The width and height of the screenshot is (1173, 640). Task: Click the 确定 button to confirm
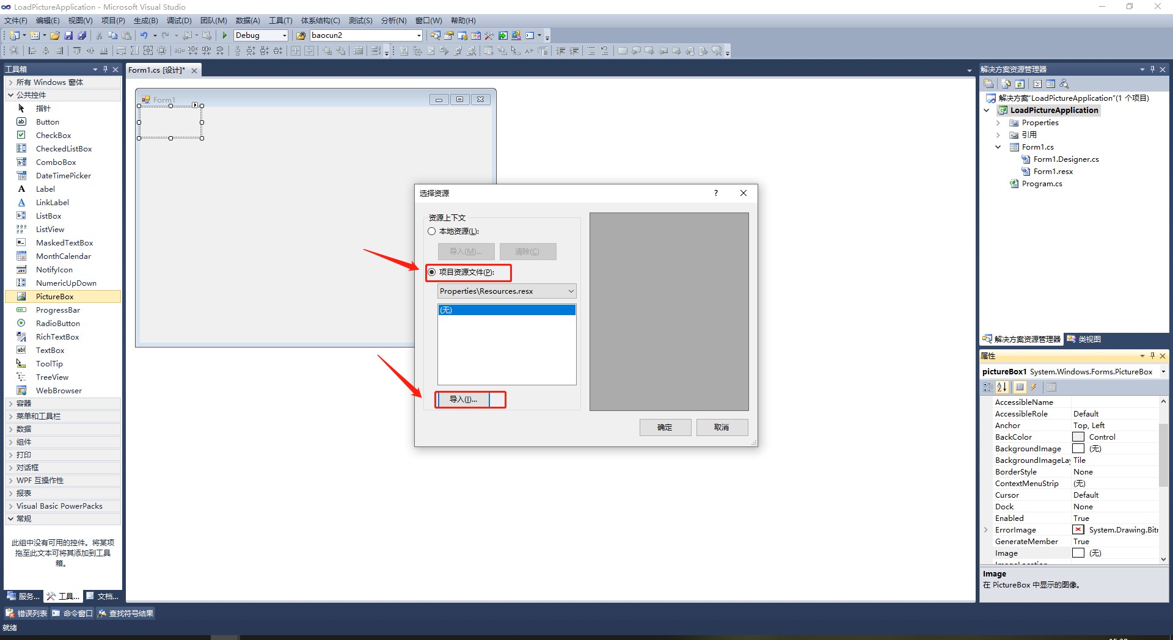(665, 427)
